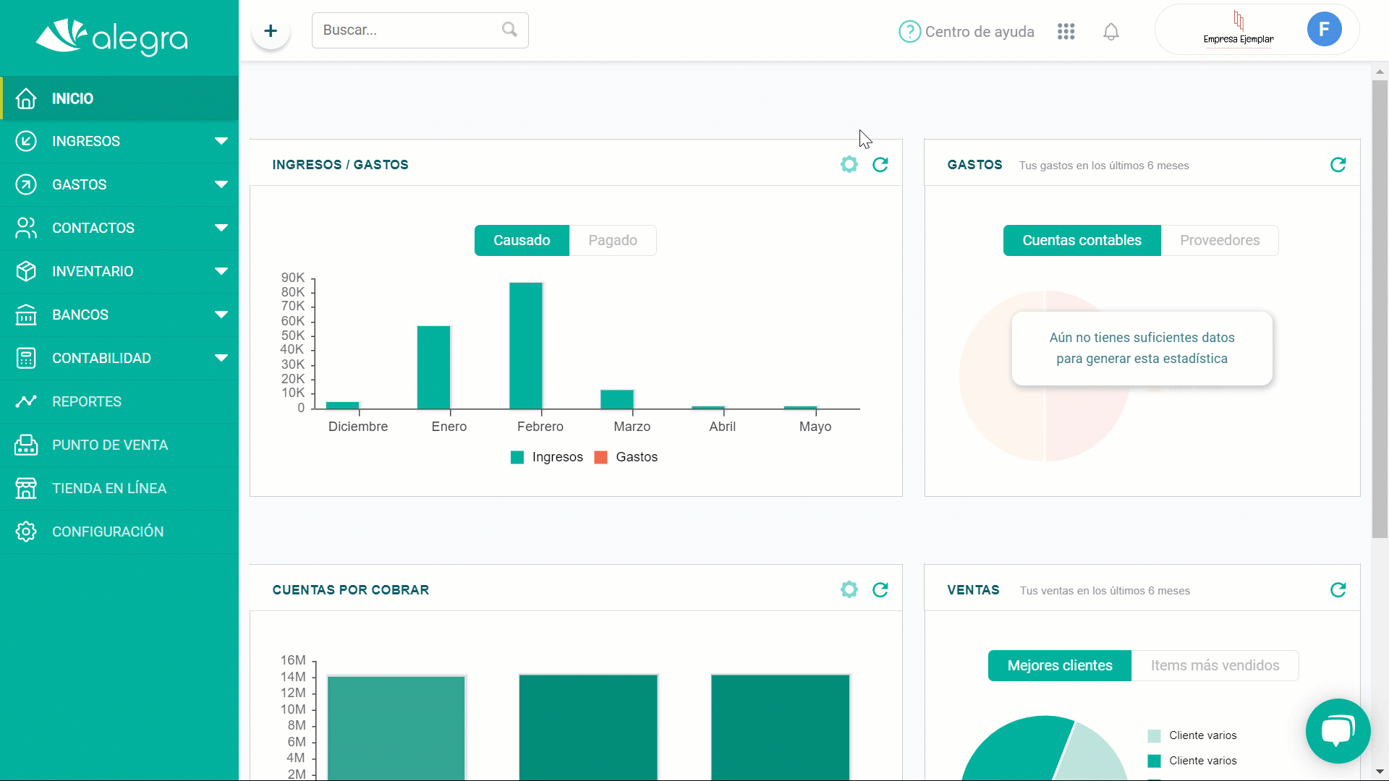Click the Ingresos menu label
This screenshot has width=1389, height=781.
click(x=86, y=141)
